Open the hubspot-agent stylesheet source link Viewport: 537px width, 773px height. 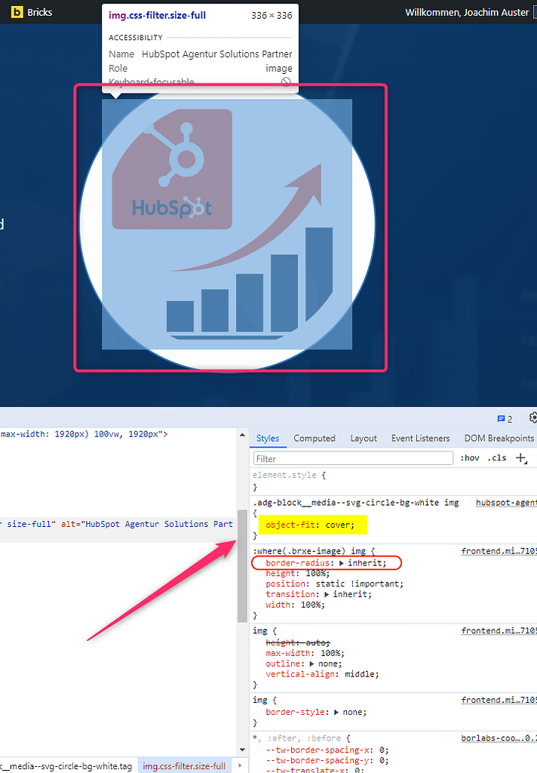tap(506, 502)
